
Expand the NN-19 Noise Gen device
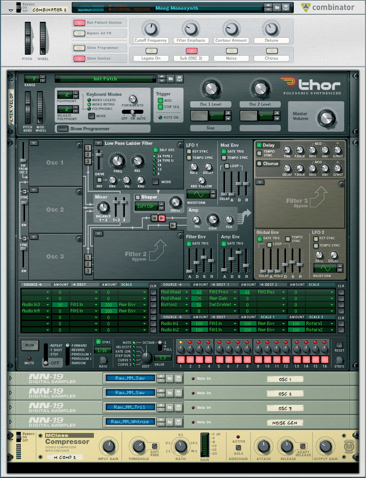tap(11, 422)
